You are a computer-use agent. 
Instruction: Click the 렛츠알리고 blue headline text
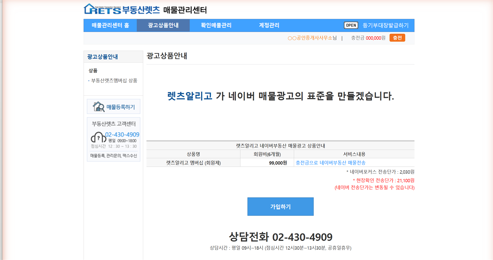(x=190, y=96)
